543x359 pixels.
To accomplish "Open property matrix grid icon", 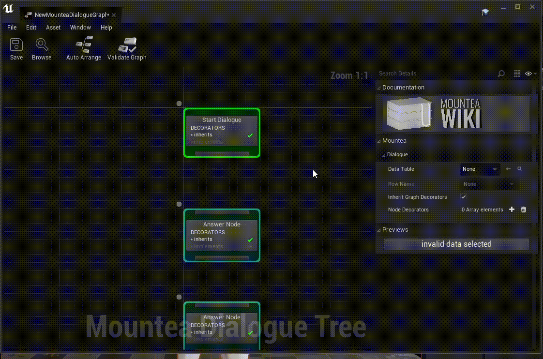I will click(x=517, y=74).
